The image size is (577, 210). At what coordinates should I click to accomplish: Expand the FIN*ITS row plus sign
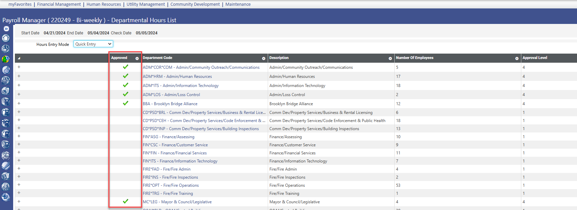point(19,160)
